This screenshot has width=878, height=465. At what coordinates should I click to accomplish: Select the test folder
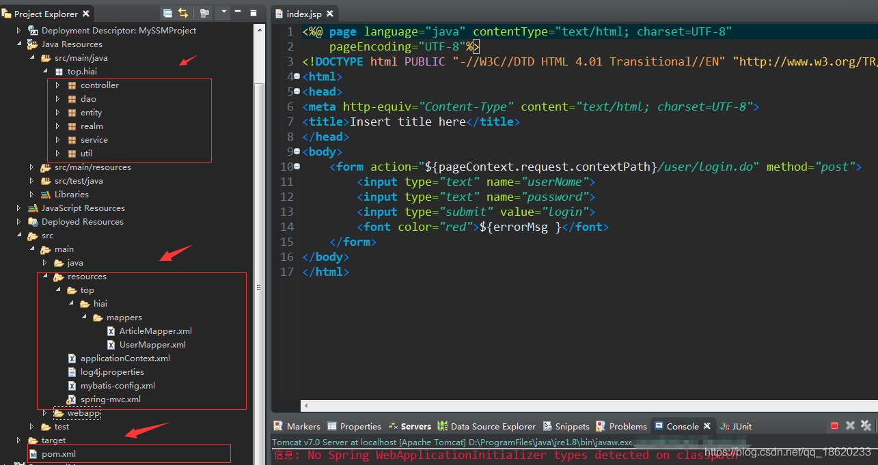(61, 427)
